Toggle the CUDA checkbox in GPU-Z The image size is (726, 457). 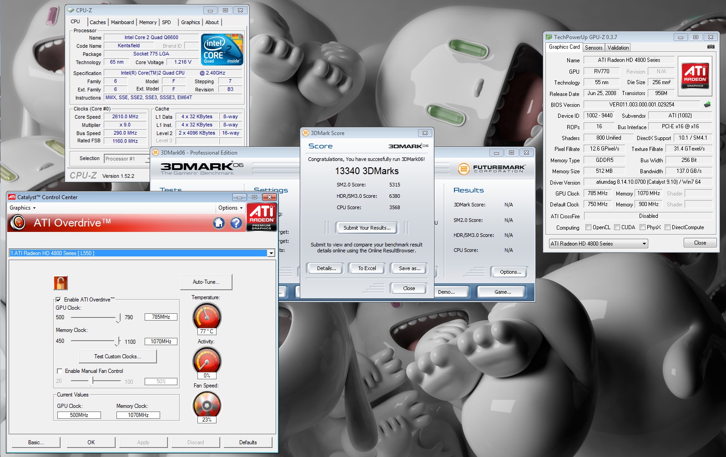click(617, 227)
